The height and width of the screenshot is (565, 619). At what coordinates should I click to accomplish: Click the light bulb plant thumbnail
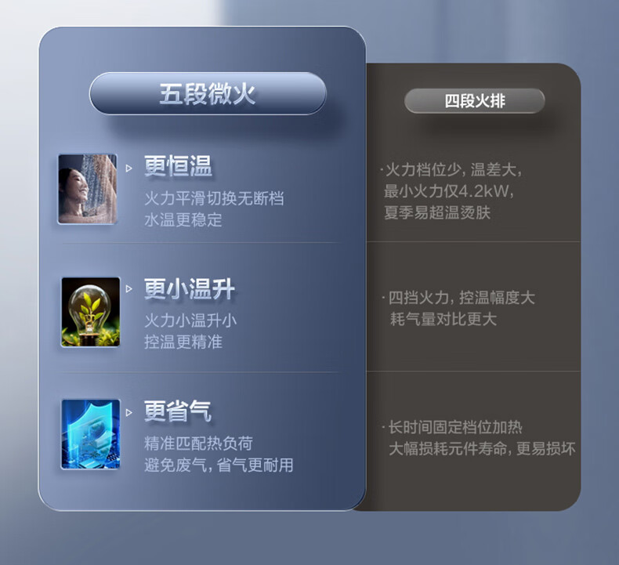(x=90, y=312)
